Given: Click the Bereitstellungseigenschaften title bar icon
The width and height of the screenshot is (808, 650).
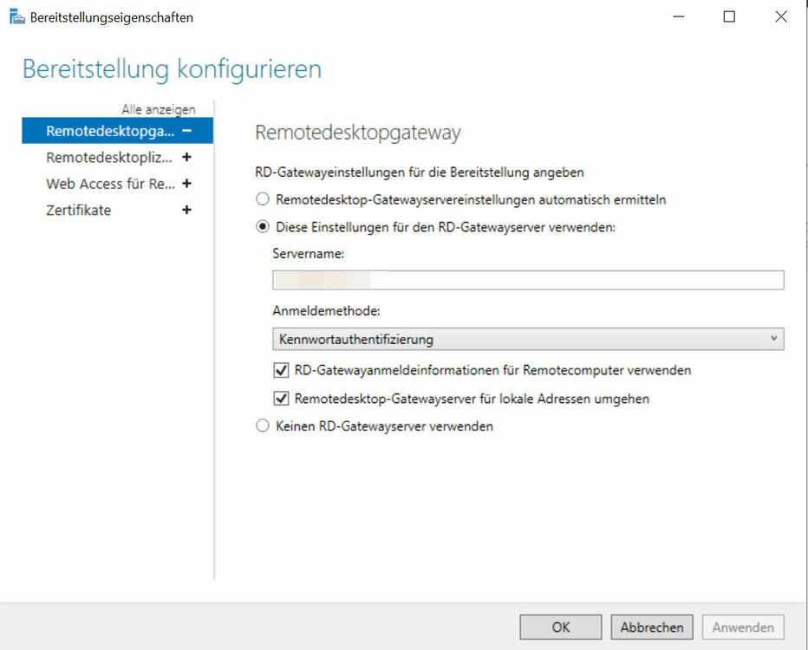Looking at the screenshot, I should coord(16,17).
